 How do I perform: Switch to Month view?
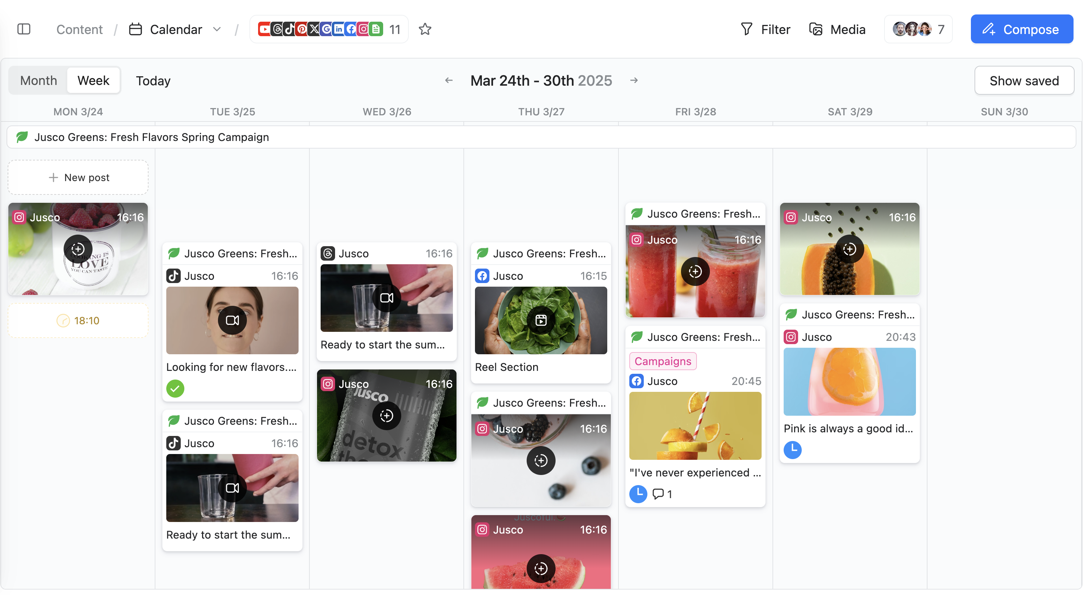coord(38,80)
